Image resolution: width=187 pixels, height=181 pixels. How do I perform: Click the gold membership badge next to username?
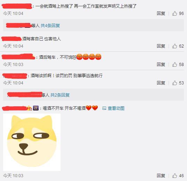tap(29, 108)
